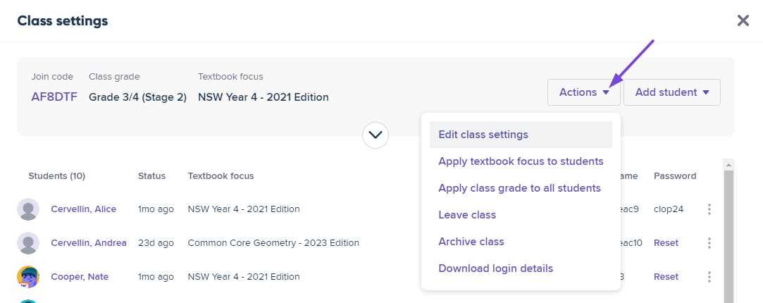Click Common Core Geometry - 2023 Edition
Image resolution: width=763 pixels, height=303 pixels.
pos(273,242)
